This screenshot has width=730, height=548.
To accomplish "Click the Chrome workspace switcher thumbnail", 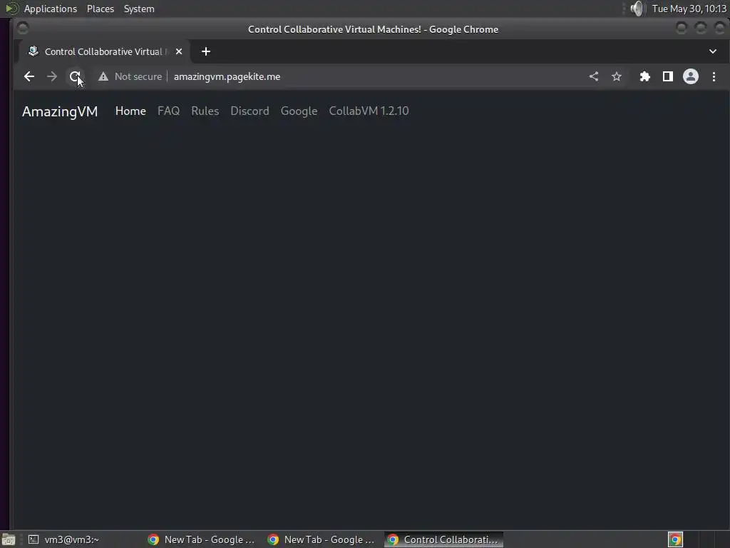I will tap(676, 539).
